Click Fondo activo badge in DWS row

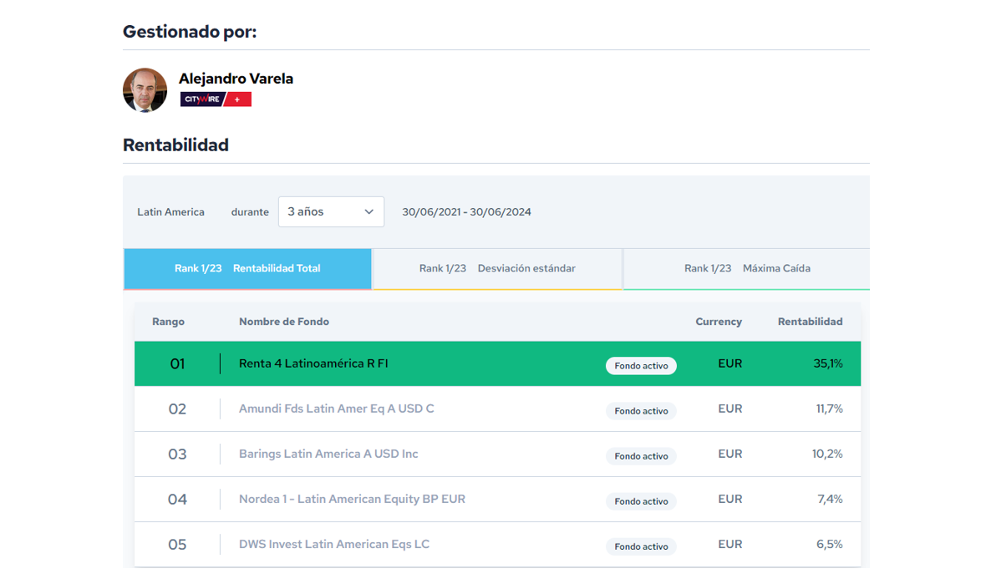[641, 546]
